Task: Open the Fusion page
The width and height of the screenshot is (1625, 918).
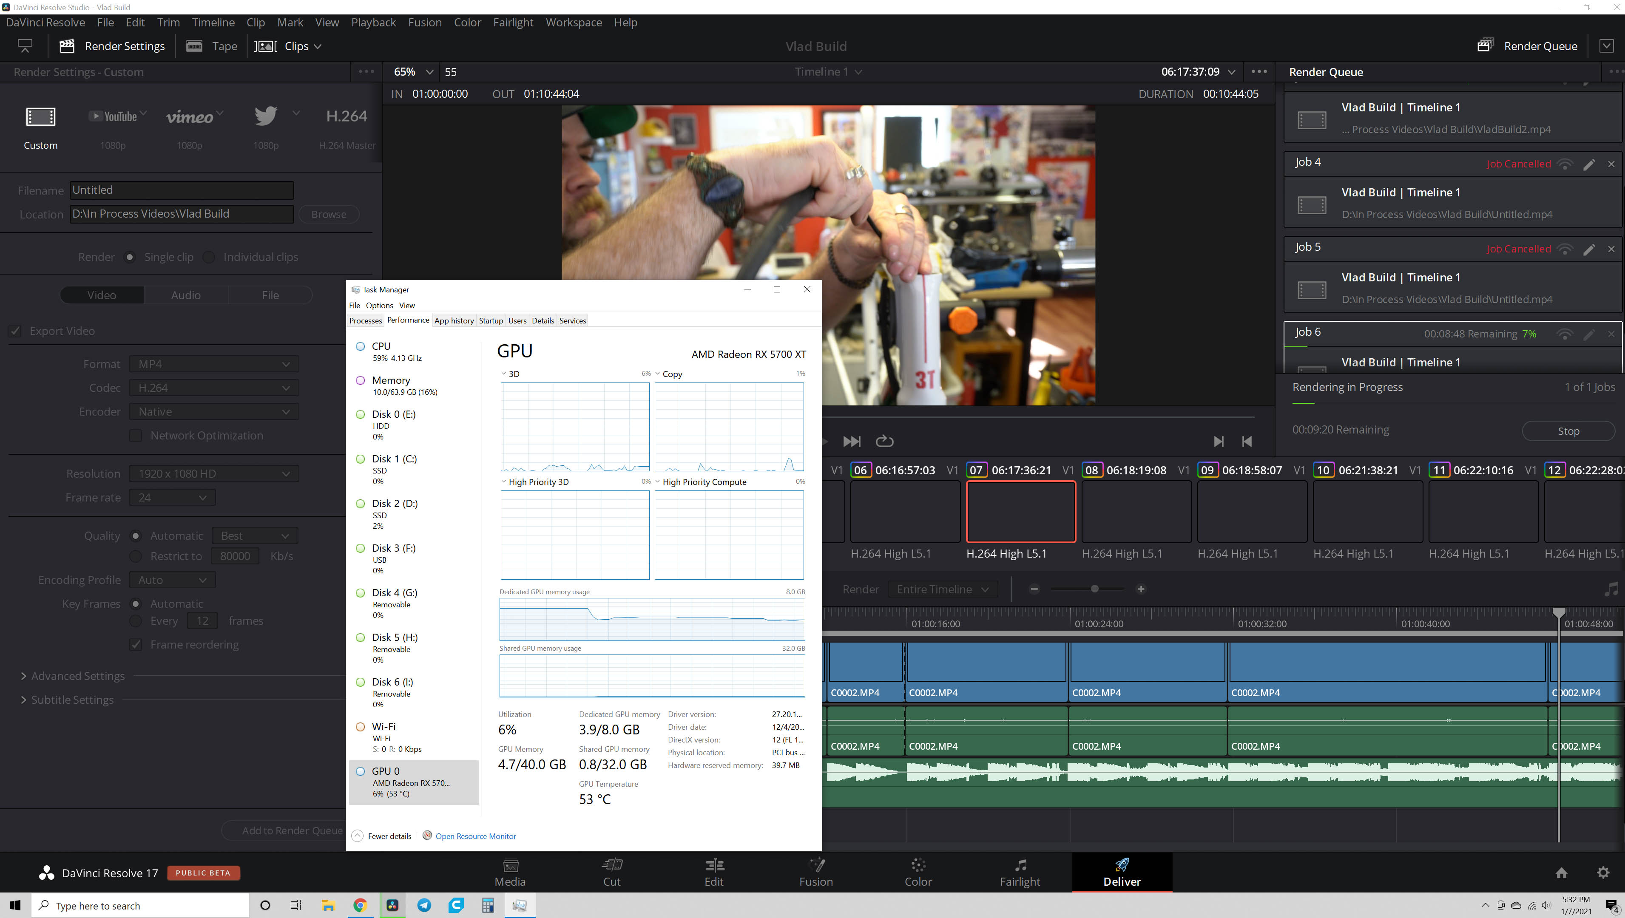Action: (x=815, y=873)
